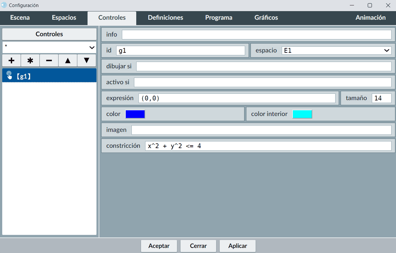Open the cyan color interior swatch
The width and height of the screenshot is (396, 253).
pos(302,114)
